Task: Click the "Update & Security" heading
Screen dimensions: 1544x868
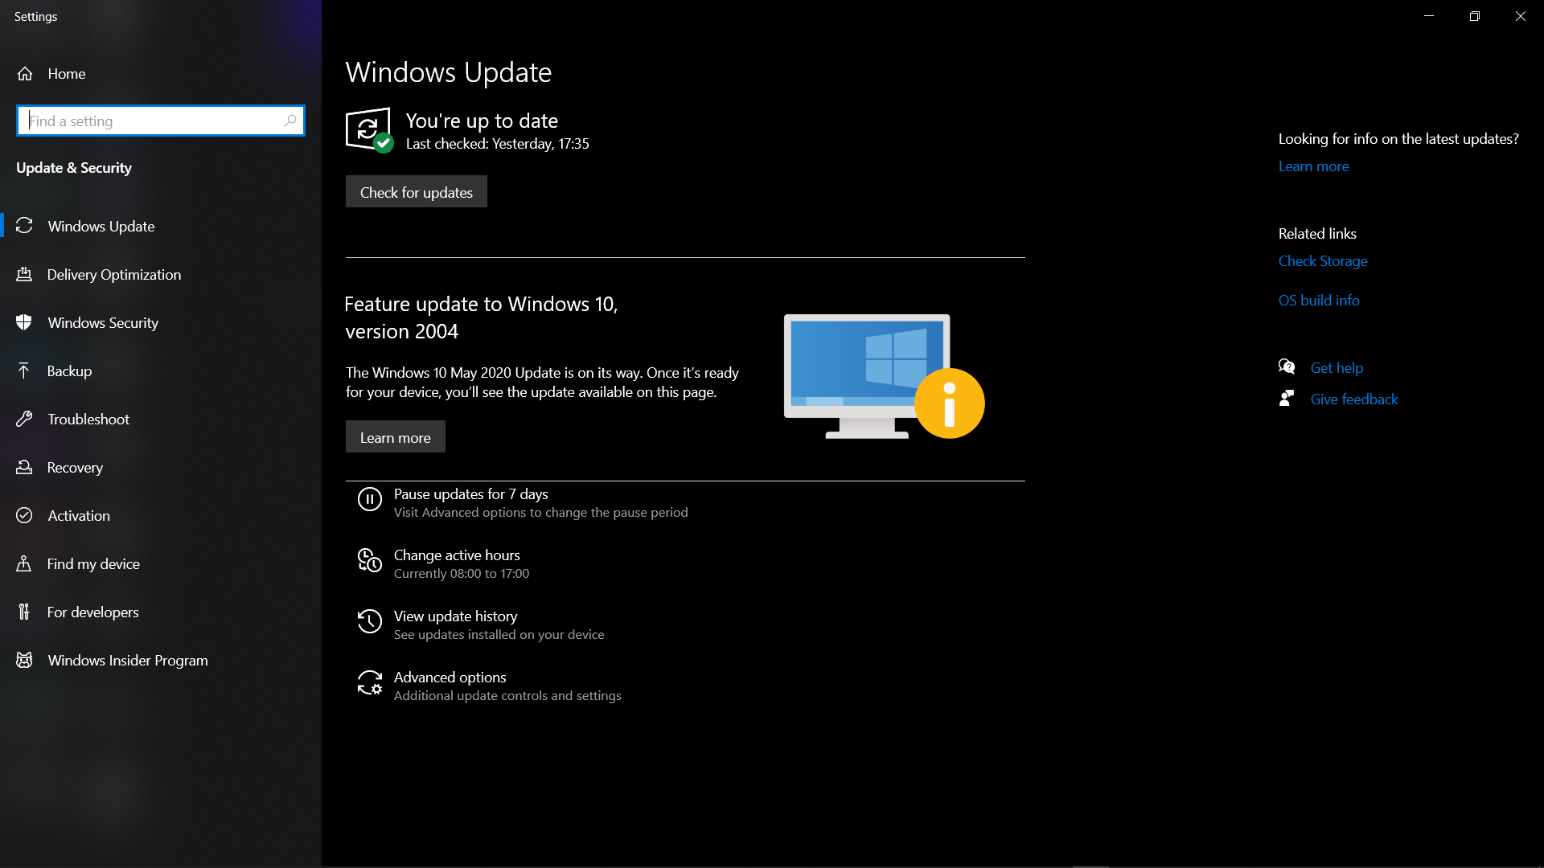Action: [x=74, y=168]
